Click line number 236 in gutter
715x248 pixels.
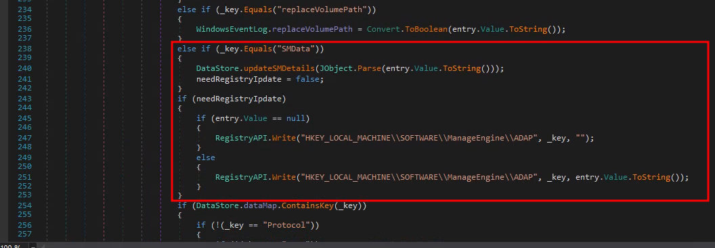coord(24,29)
